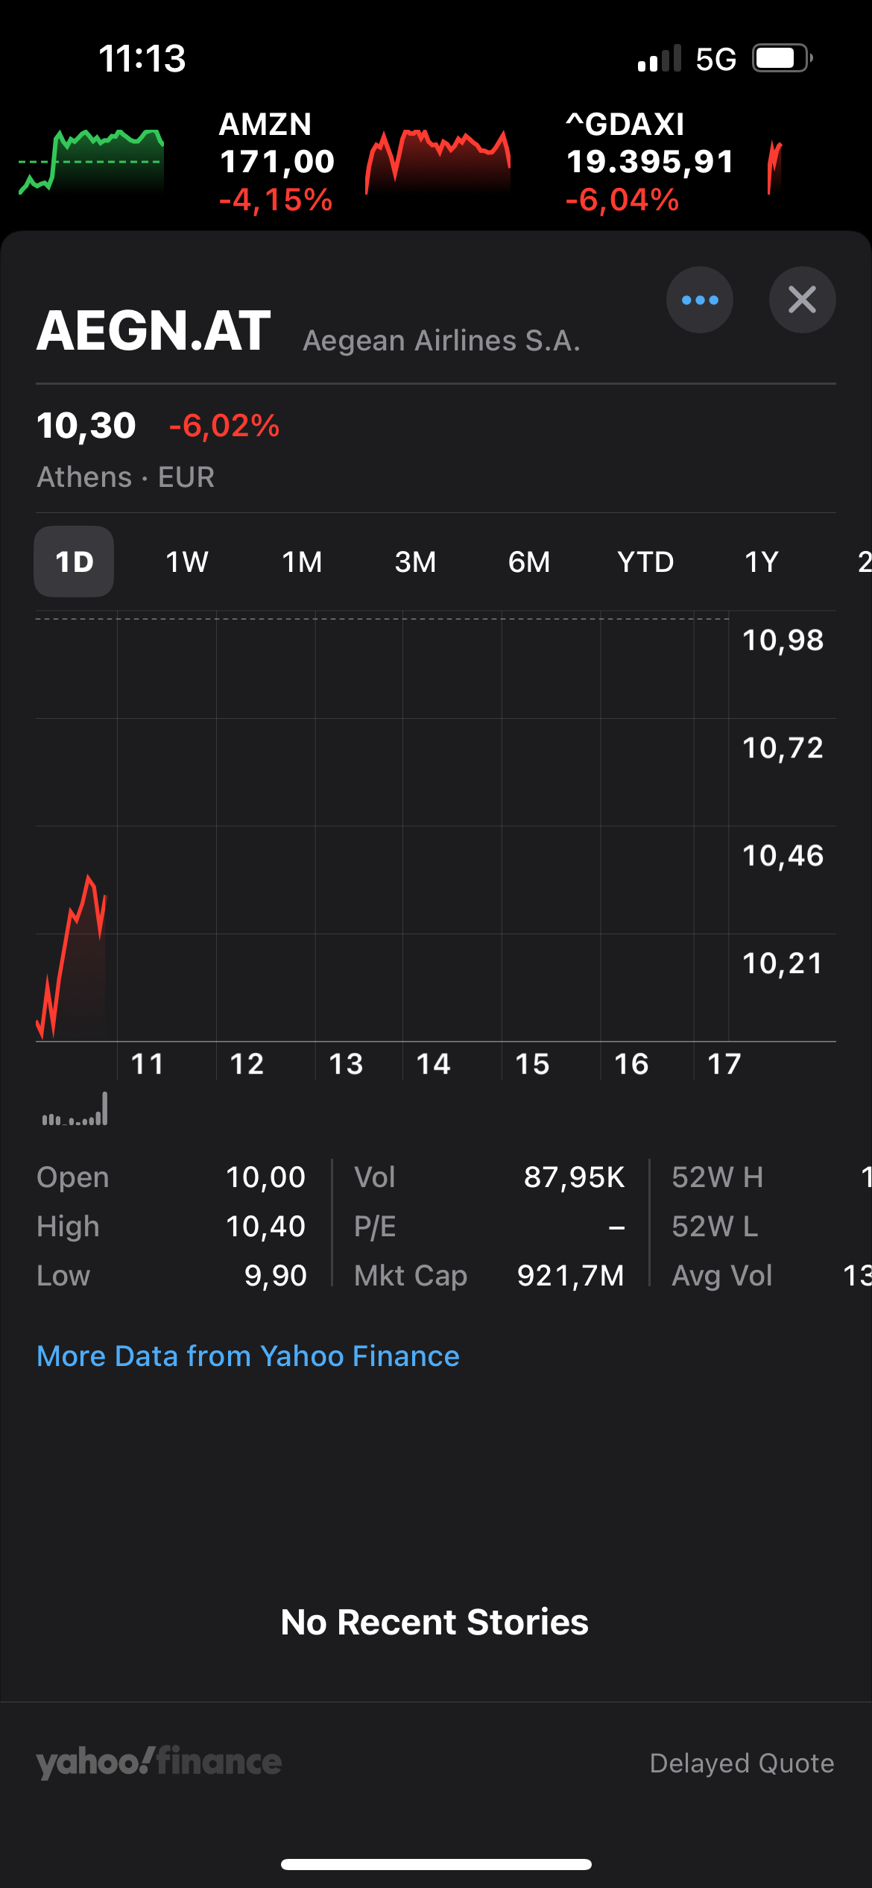
Task: Tap the No Recent Stories message
Action: tap(435, 1622)
